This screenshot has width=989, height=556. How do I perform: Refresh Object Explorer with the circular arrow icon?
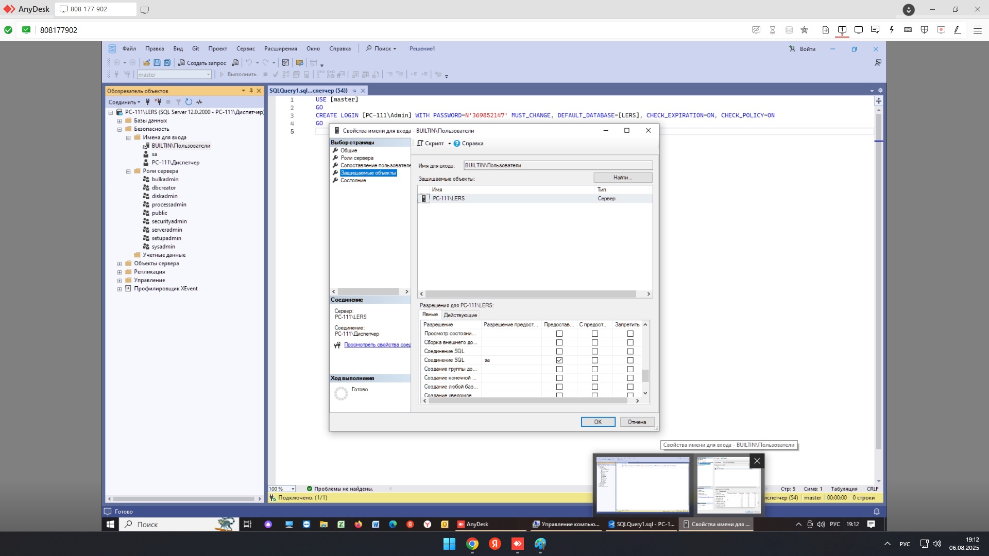(189, 102)
